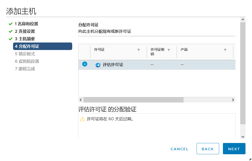Click the filter icon in 许可证密钥 column

169,50
